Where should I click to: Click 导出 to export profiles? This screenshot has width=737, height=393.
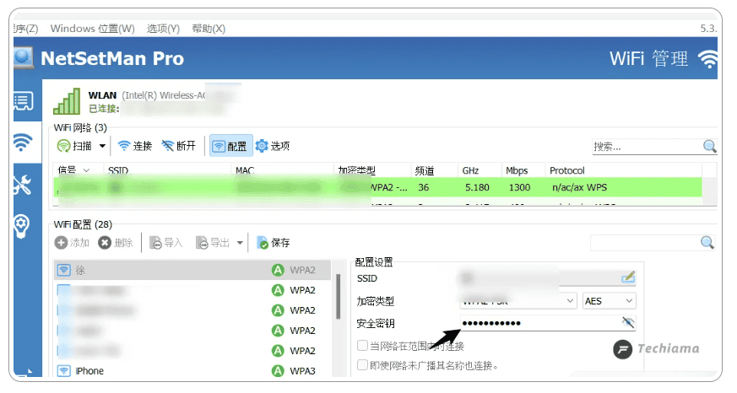pos(213,242)
